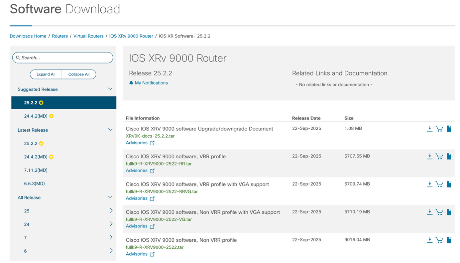Select release 7.11.2(MD) under Latest Release
The width and height of the screenshot is (460, 263).
34,170
